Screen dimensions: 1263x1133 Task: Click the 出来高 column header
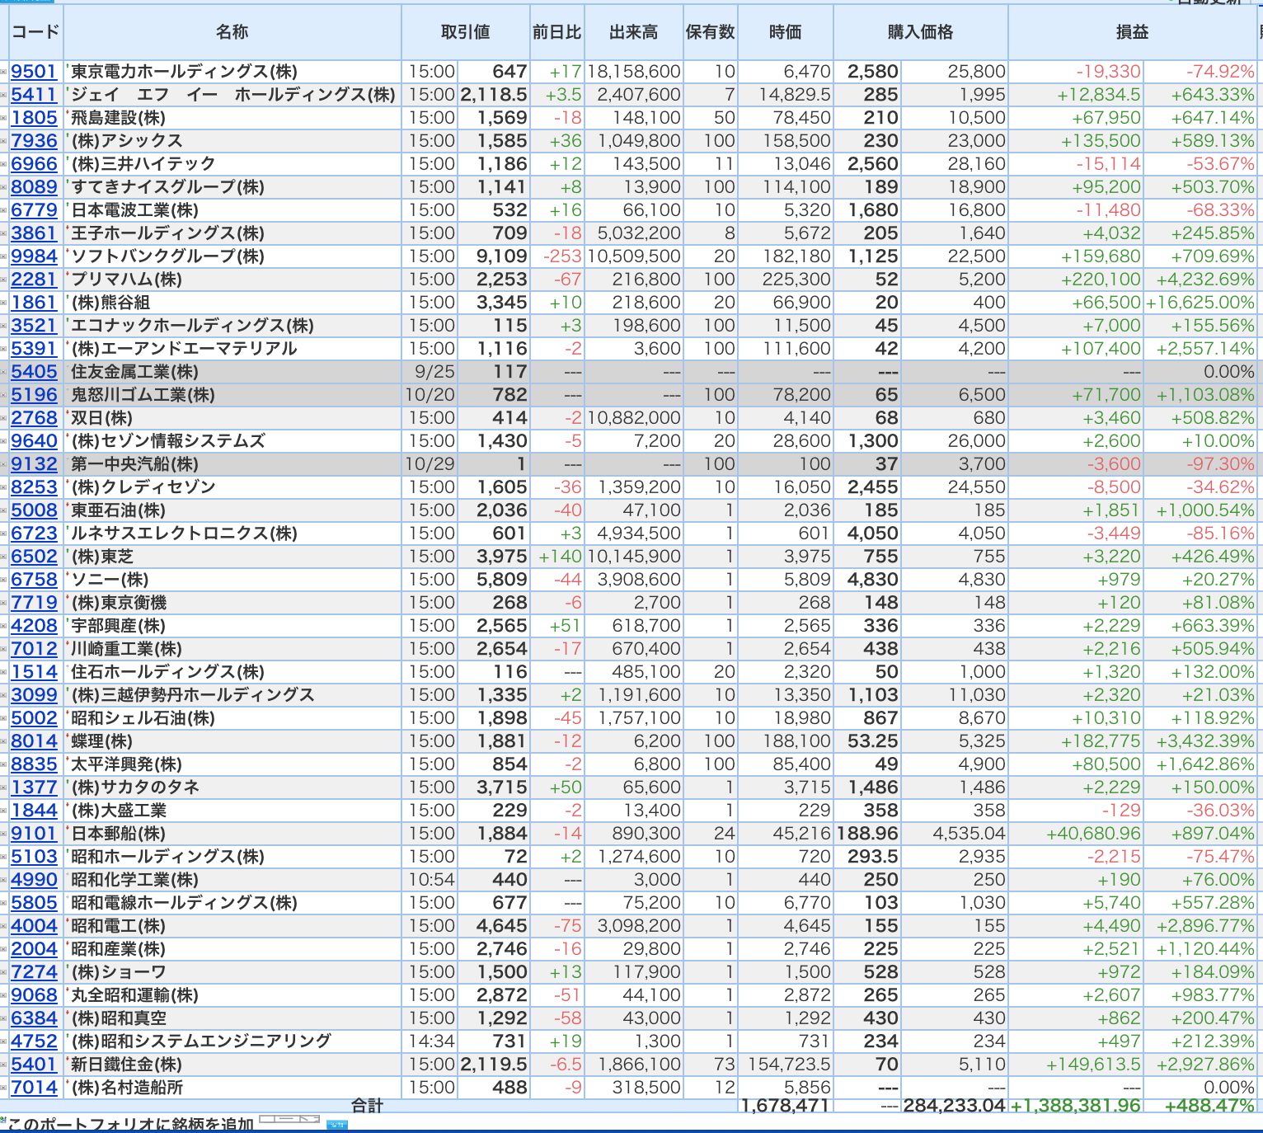pyautogui.click(x=634, y=32)
